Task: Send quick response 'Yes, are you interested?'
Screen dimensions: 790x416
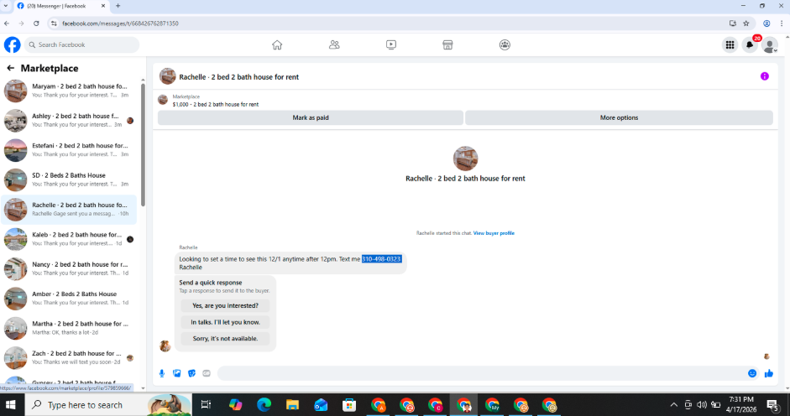Action: (x=225, y=305)
